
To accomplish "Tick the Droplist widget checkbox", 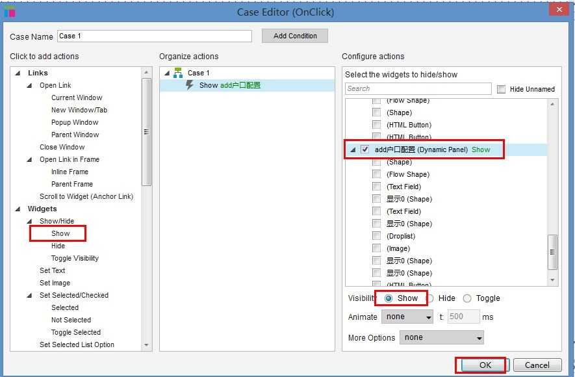I will pyautogui.click(x=376, y=236).
